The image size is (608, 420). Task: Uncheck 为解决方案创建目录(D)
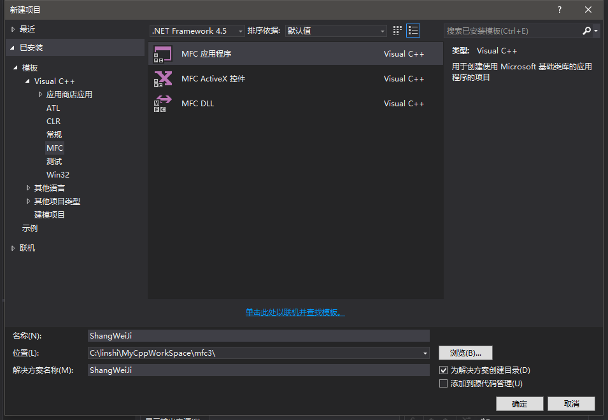coord(443,370)
